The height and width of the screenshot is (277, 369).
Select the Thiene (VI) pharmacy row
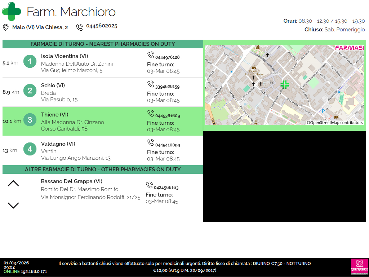click(103, 121)
